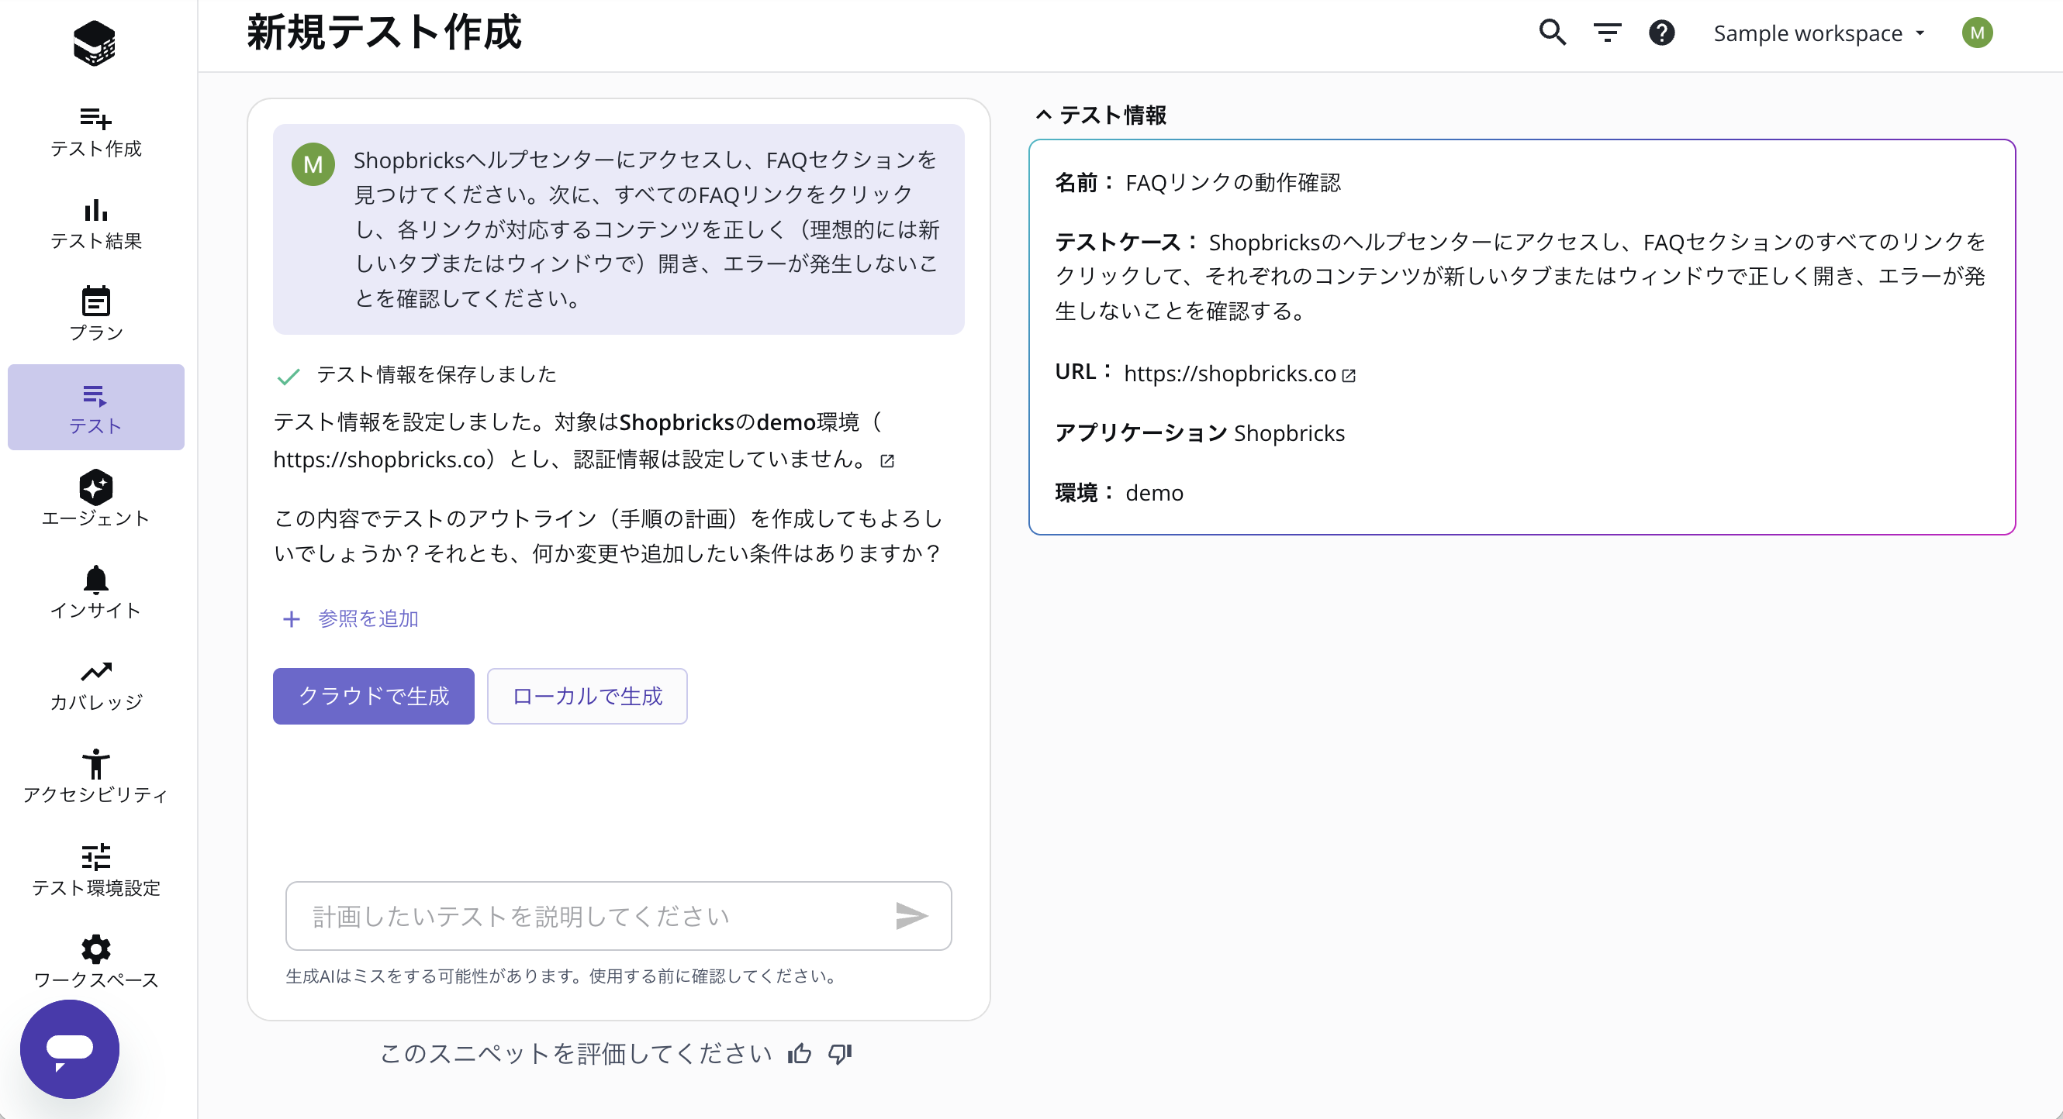Image resolution: width=2063 pixels, height=1119 pixels.
Task: Open the chat support bubble
Action: pos(70,1048)
